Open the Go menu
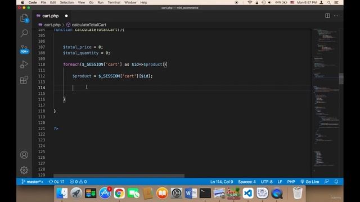Viewport: 360px width, 202px height. pyautogui.click(x=91, y=2)
